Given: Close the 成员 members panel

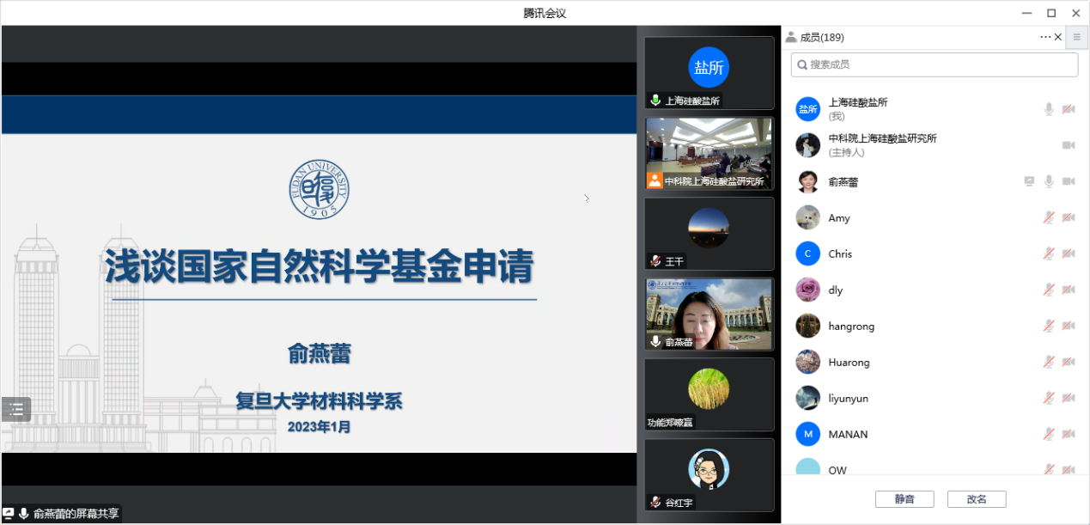Looking at the screenshot, I should pyautogui.click(x=1057, y=37).
